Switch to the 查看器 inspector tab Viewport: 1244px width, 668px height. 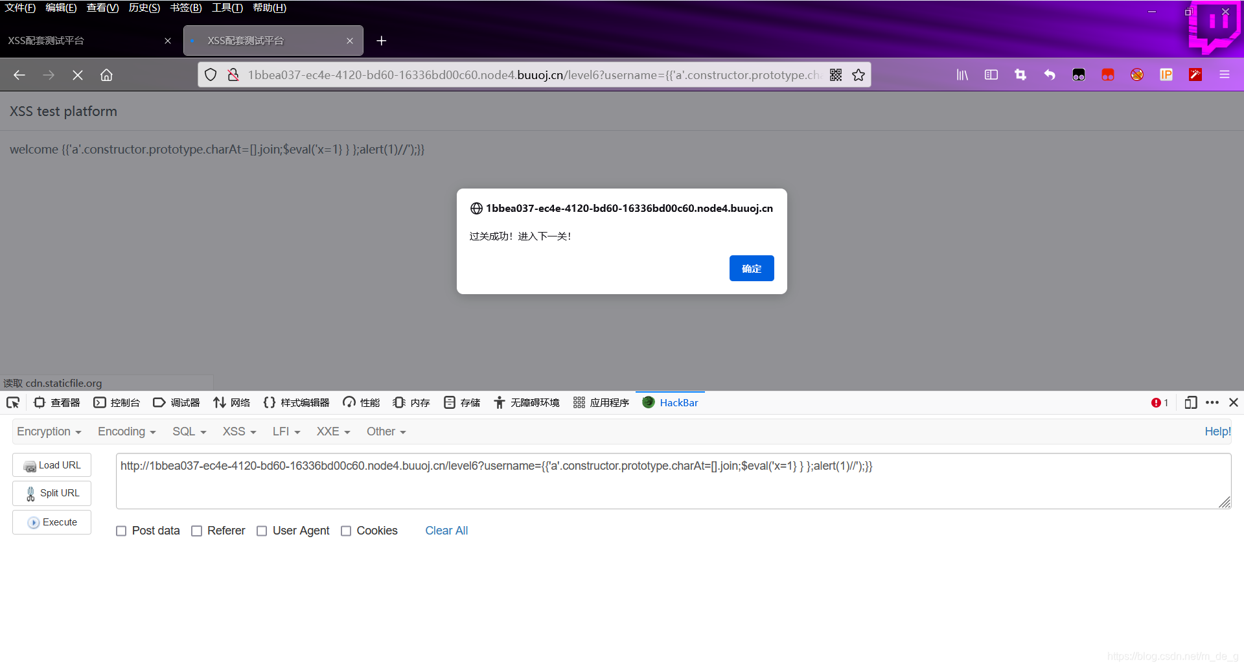[57, 403]
